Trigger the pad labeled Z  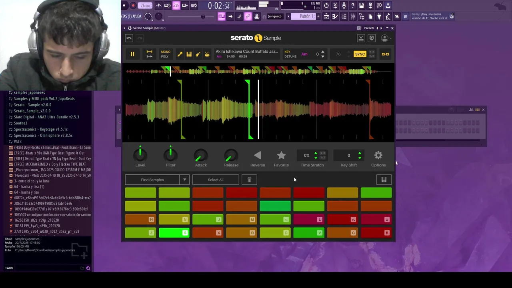(140, 232)
